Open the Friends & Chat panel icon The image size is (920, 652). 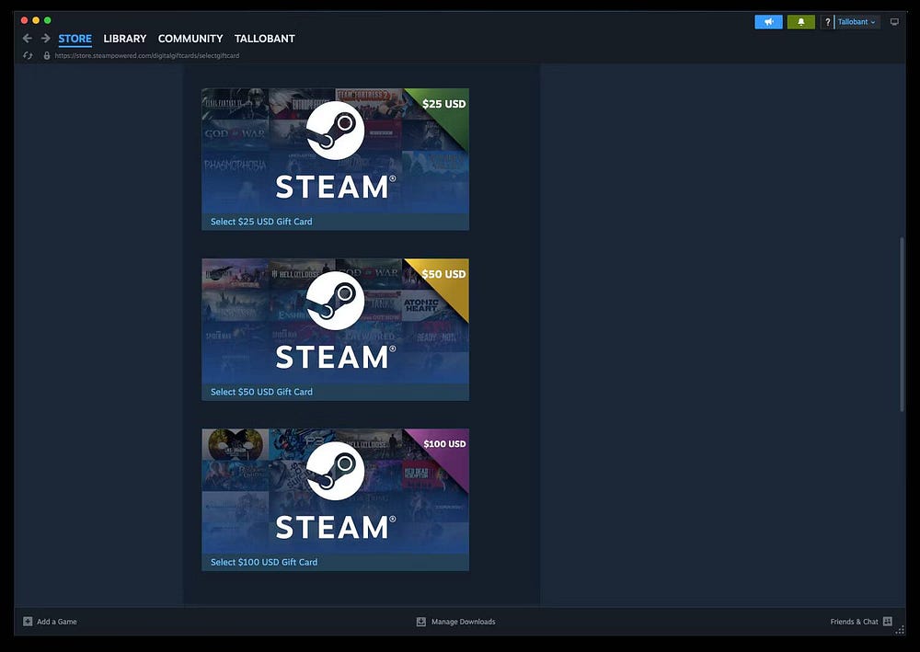point(887,622)
